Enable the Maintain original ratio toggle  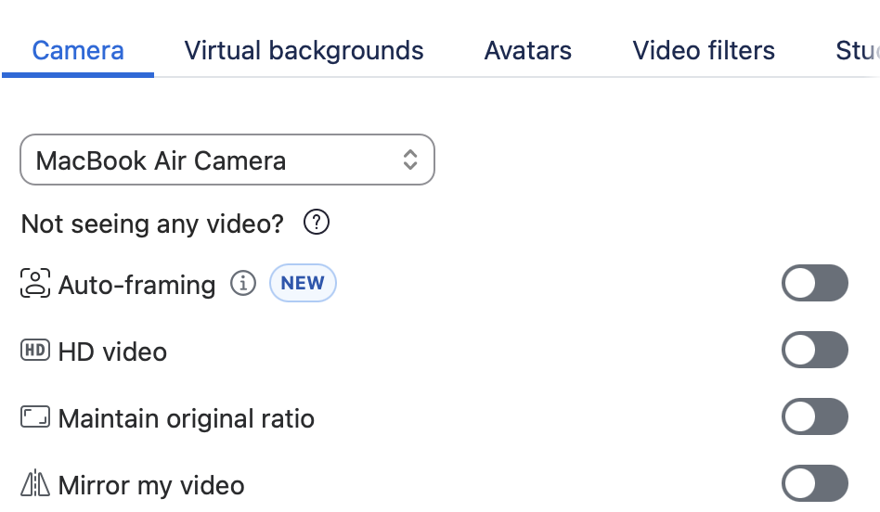pos(814,417)
